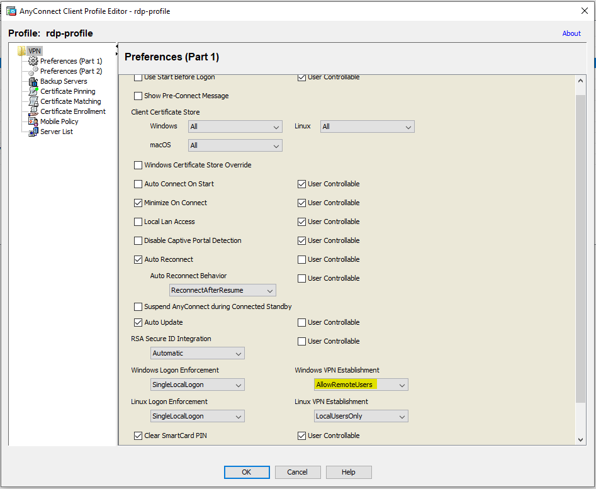Click the Preferences (Part 2) gears icon
This screenshot has height=489, width=596.
pyautogui.click(x=33, y=71)
